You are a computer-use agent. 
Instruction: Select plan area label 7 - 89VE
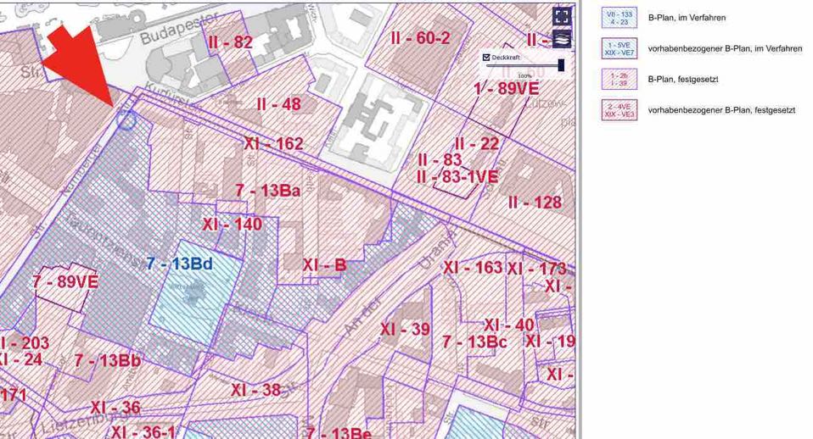coord(65,281)
